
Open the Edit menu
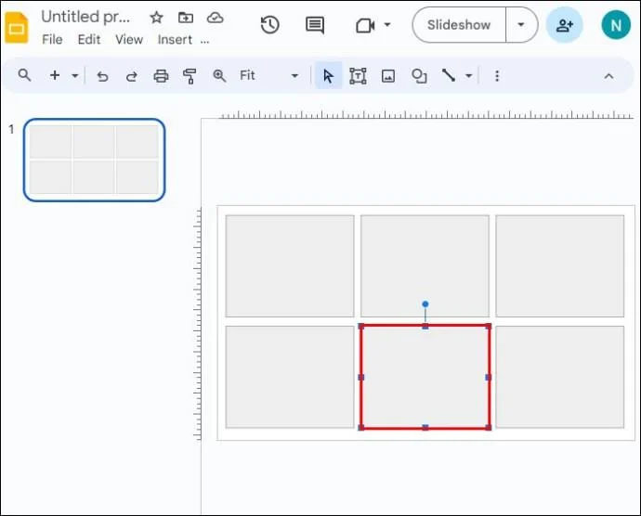88,40
